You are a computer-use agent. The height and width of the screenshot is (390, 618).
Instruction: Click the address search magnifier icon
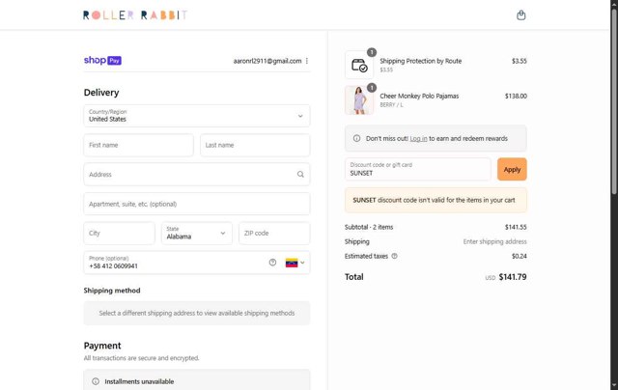pos(300,174)
